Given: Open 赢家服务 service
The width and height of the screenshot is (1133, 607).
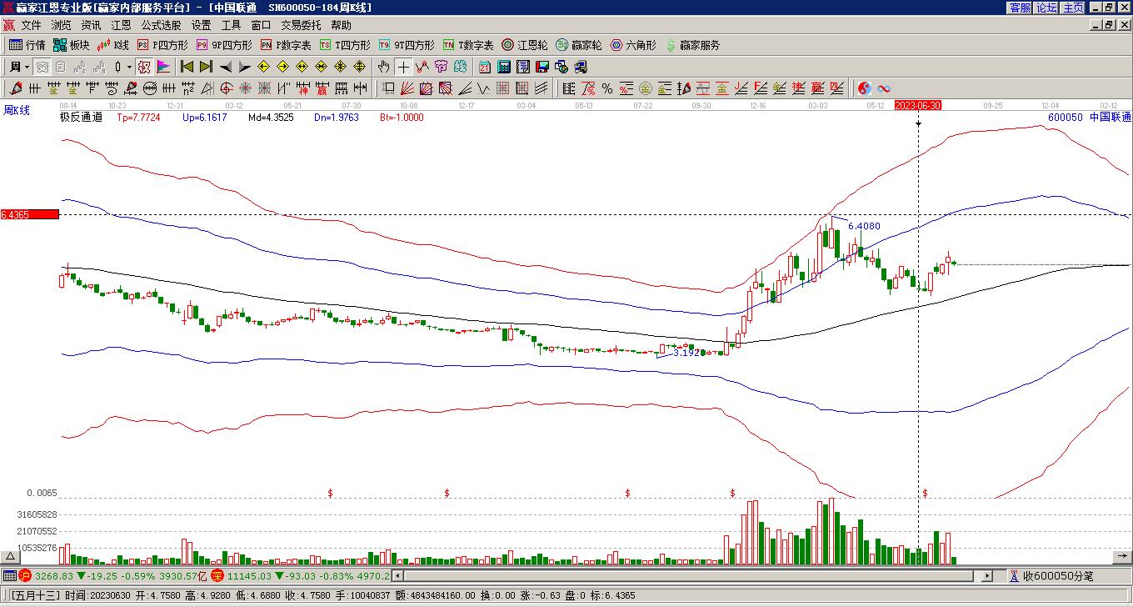Looking at the screenshot, I should point(692,45).
